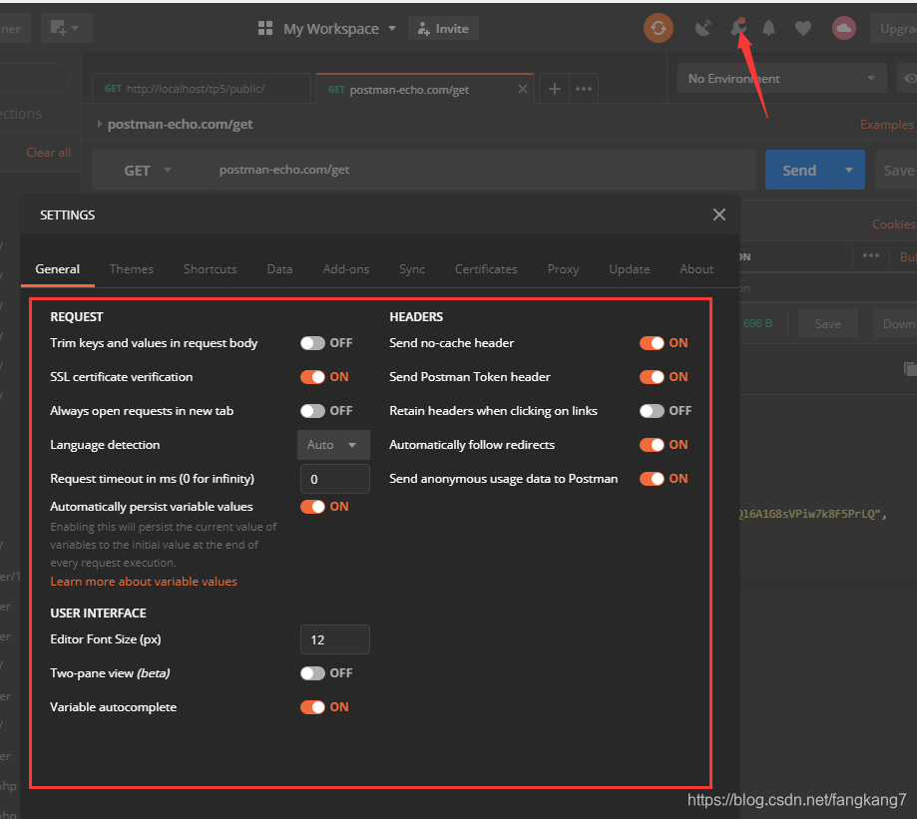Click the Invite button

click(443, 29)
